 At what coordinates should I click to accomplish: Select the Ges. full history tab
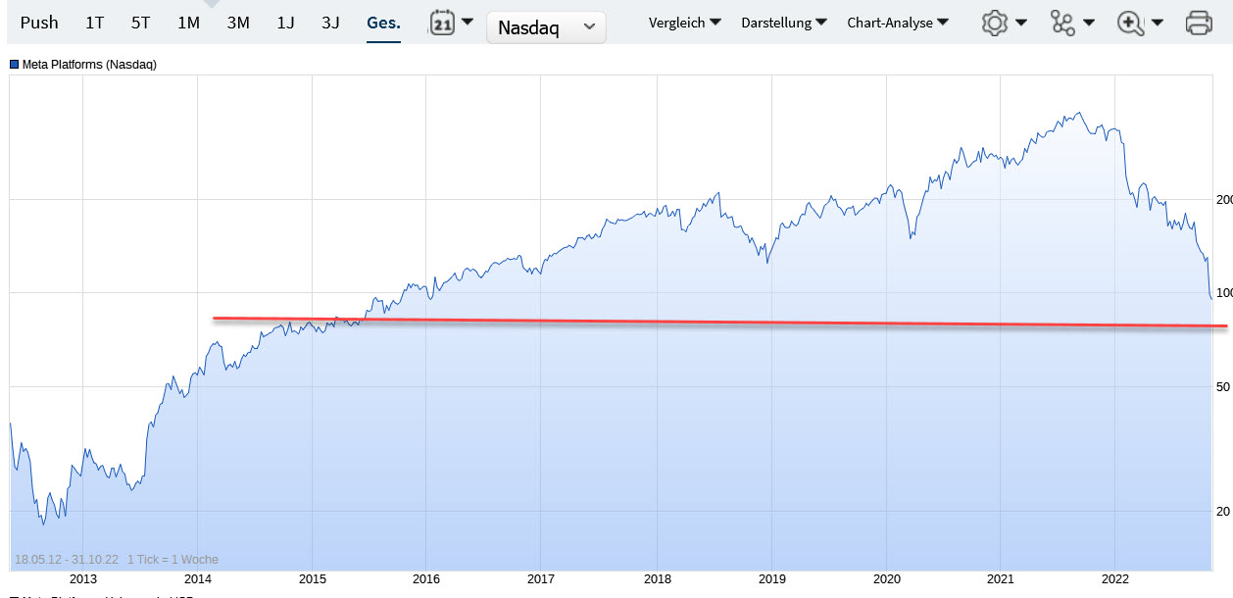click(383, 23)
